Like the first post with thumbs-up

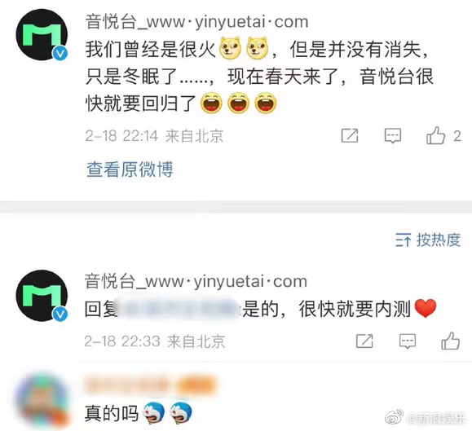point(435,135)
